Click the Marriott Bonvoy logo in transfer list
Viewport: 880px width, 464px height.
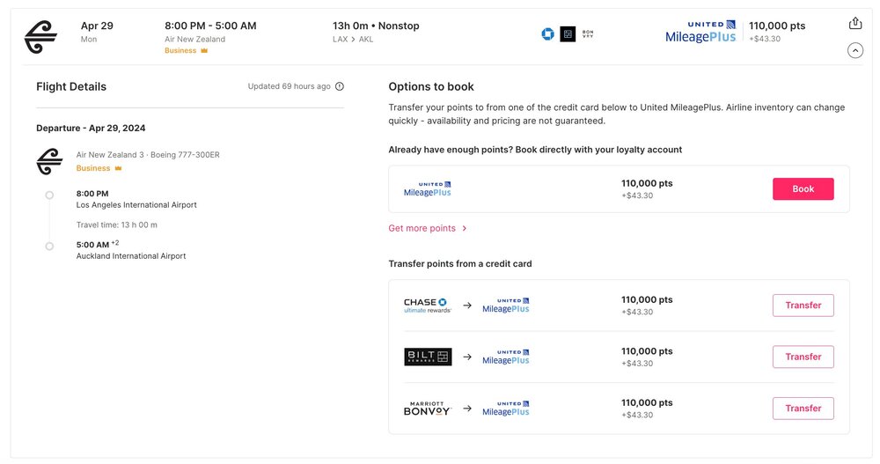click(427, 409)
